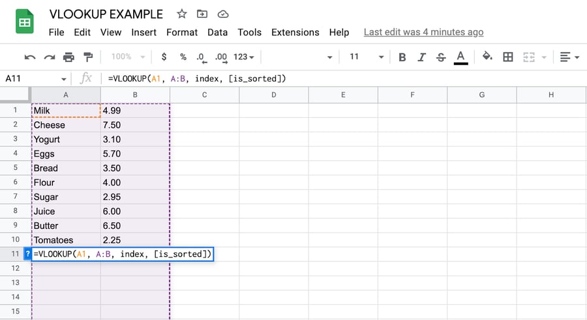Click the format as currency dollar button
Screen dimensions: 587x320
coord(164,57)
